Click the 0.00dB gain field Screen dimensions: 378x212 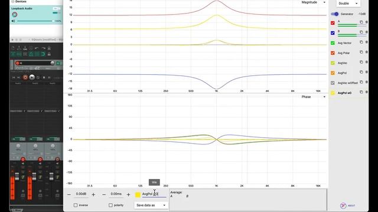pyautogui.click(x=82, y=194)
